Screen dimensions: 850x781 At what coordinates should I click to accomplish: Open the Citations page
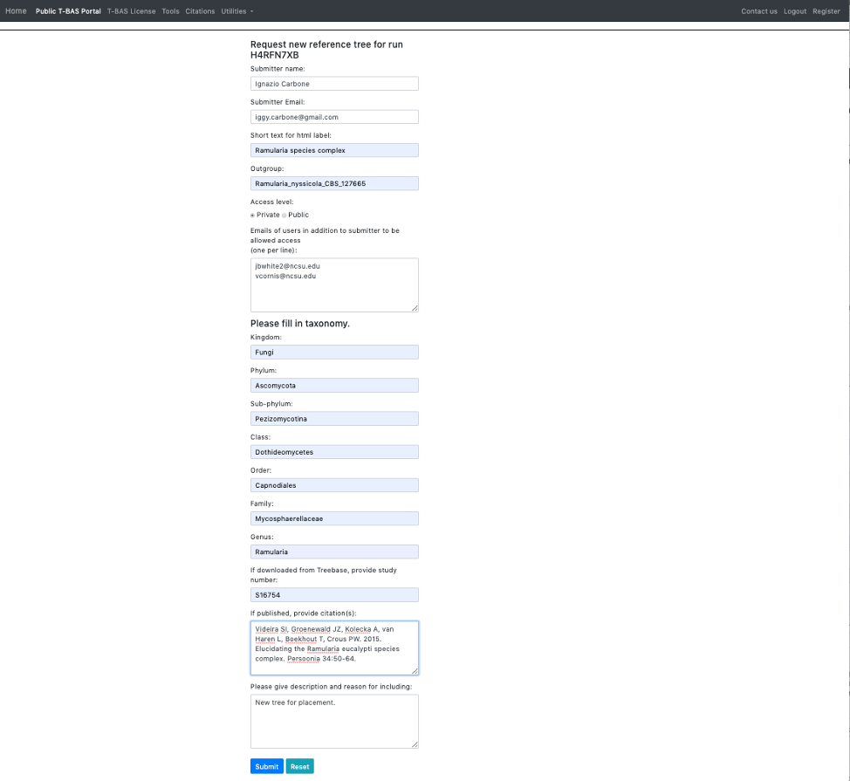(x=200, y=11)
